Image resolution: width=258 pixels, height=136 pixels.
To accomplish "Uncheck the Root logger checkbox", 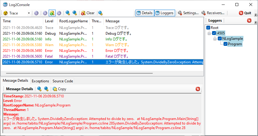I will pyautogui.click(x=208, y=28).
